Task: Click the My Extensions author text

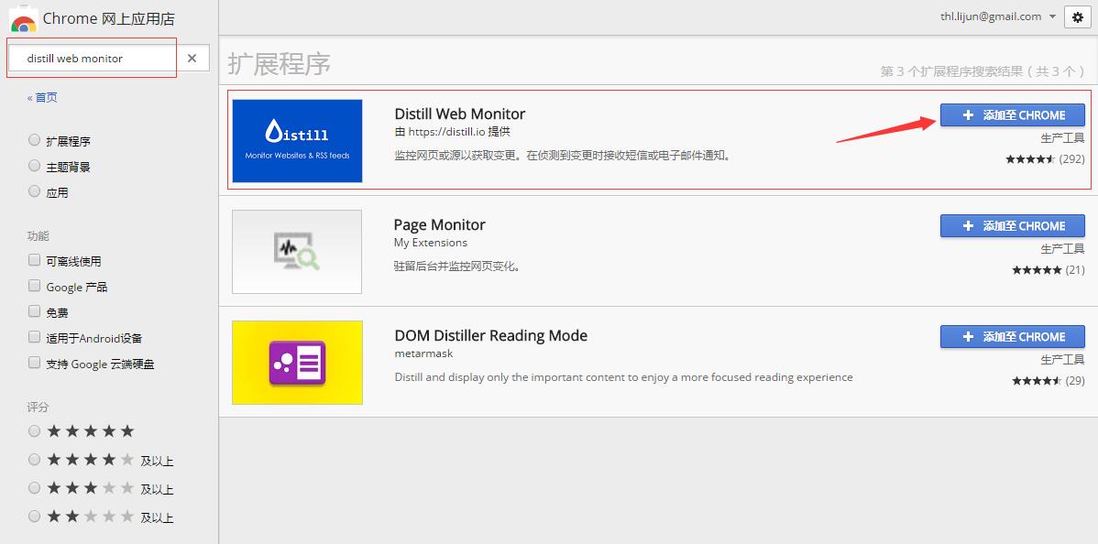Action: point(430,243)
